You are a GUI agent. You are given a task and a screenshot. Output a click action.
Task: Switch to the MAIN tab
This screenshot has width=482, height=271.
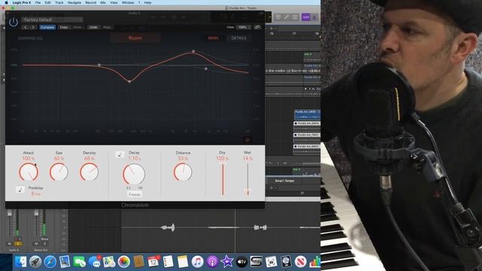pyautogui.click(x=213, y=38)
